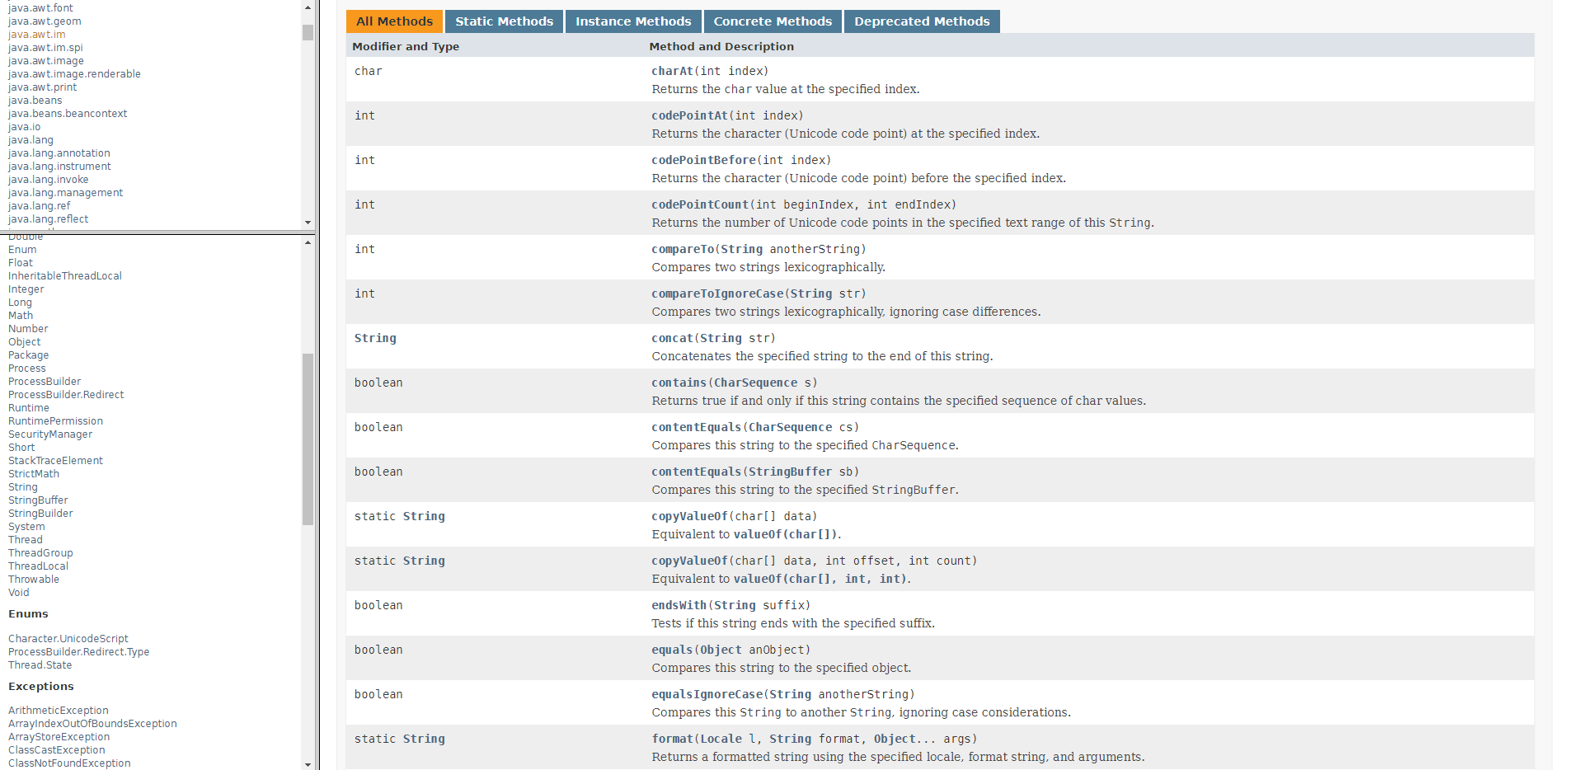This screenshot has width=1569, height=770.
Task: Click class list scroll-up arrow
Action: pyautogui.click(x=308, y=242)
